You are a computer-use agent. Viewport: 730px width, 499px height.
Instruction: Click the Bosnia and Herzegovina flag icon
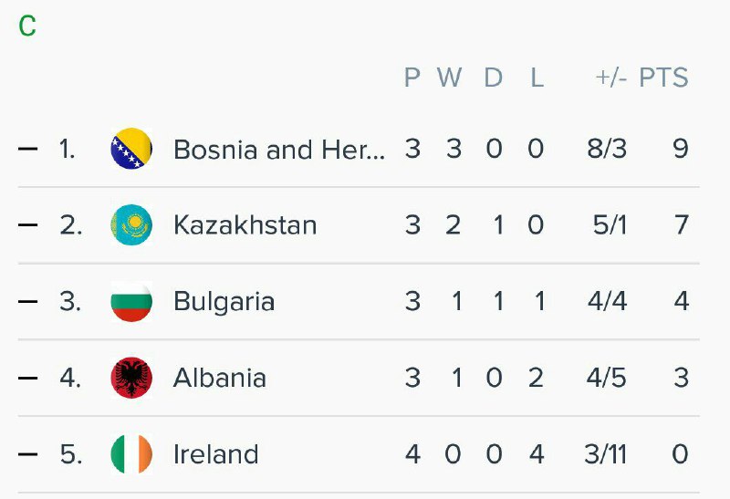tap(131, 149)
